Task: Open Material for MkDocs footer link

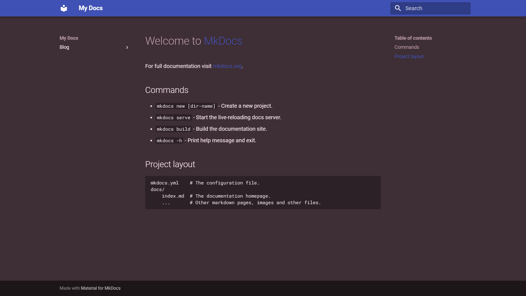Action: pyautogui.click(x=101, y=288)
